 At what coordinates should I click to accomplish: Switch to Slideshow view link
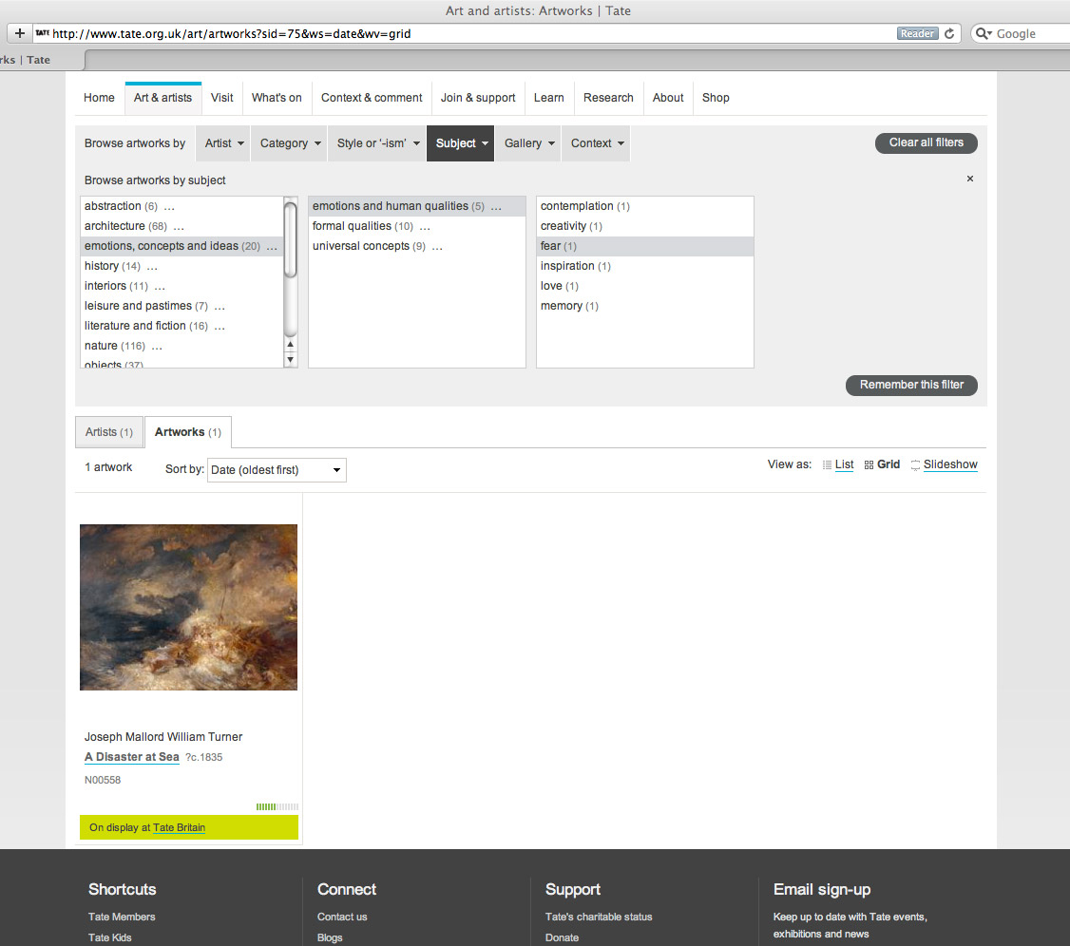[950, 464]
